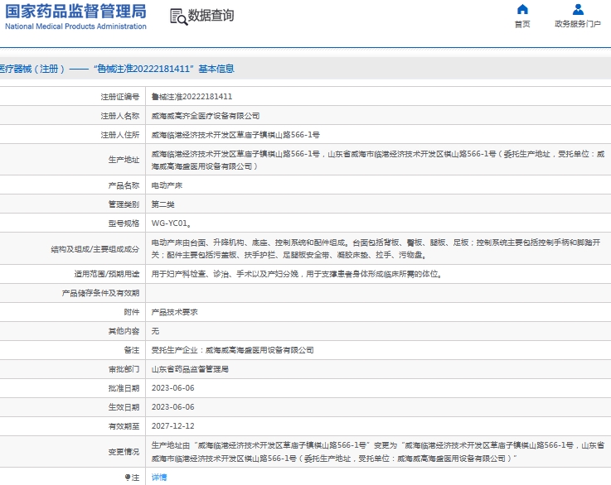Click the attachment value 产品技术要求

tap(175, 312)
